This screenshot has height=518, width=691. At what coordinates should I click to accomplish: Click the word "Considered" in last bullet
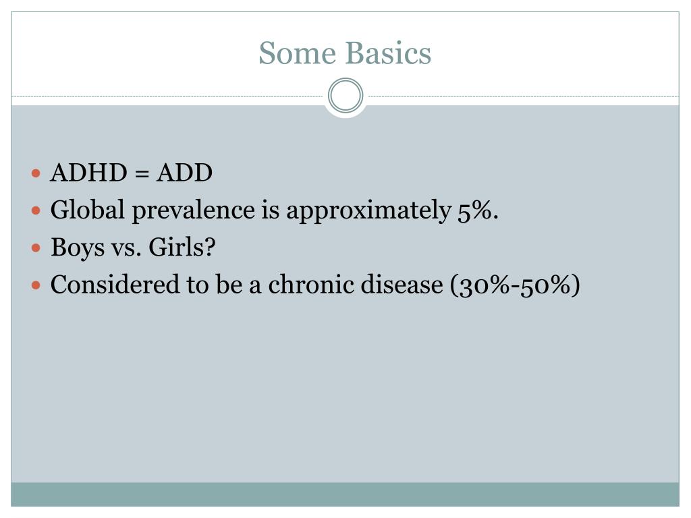pos(115,285)
